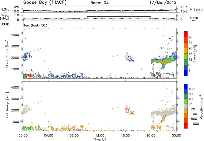Click the '60' tick of the Nave axis
This screenshot has height=141, width=204.
click(183, 15)
